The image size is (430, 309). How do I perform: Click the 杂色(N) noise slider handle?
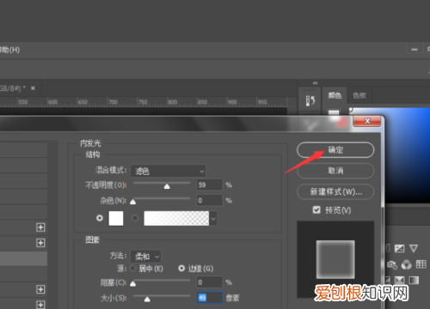tap(132, 202)
